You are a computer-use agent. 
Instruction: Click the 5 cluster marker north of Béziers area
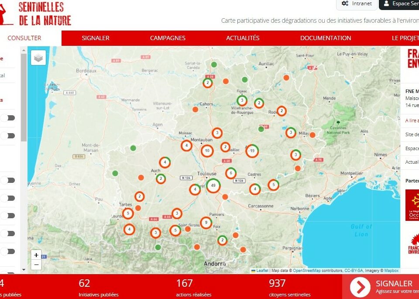(273, 185)
